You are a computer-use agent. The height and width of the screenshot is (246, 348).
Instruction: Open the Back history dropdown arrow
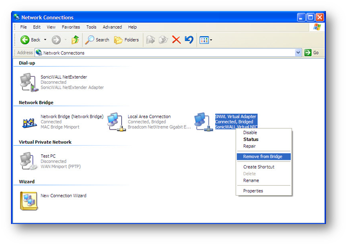pos(45,40)
